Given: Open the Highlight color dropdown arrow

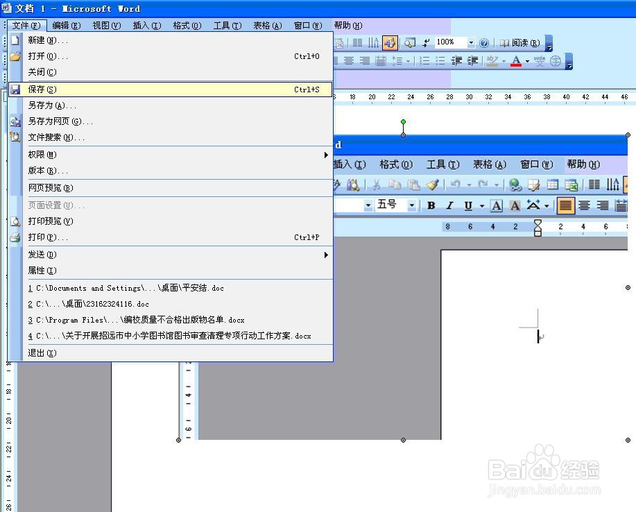Looking at the screenshot, I should pos(504,61).
